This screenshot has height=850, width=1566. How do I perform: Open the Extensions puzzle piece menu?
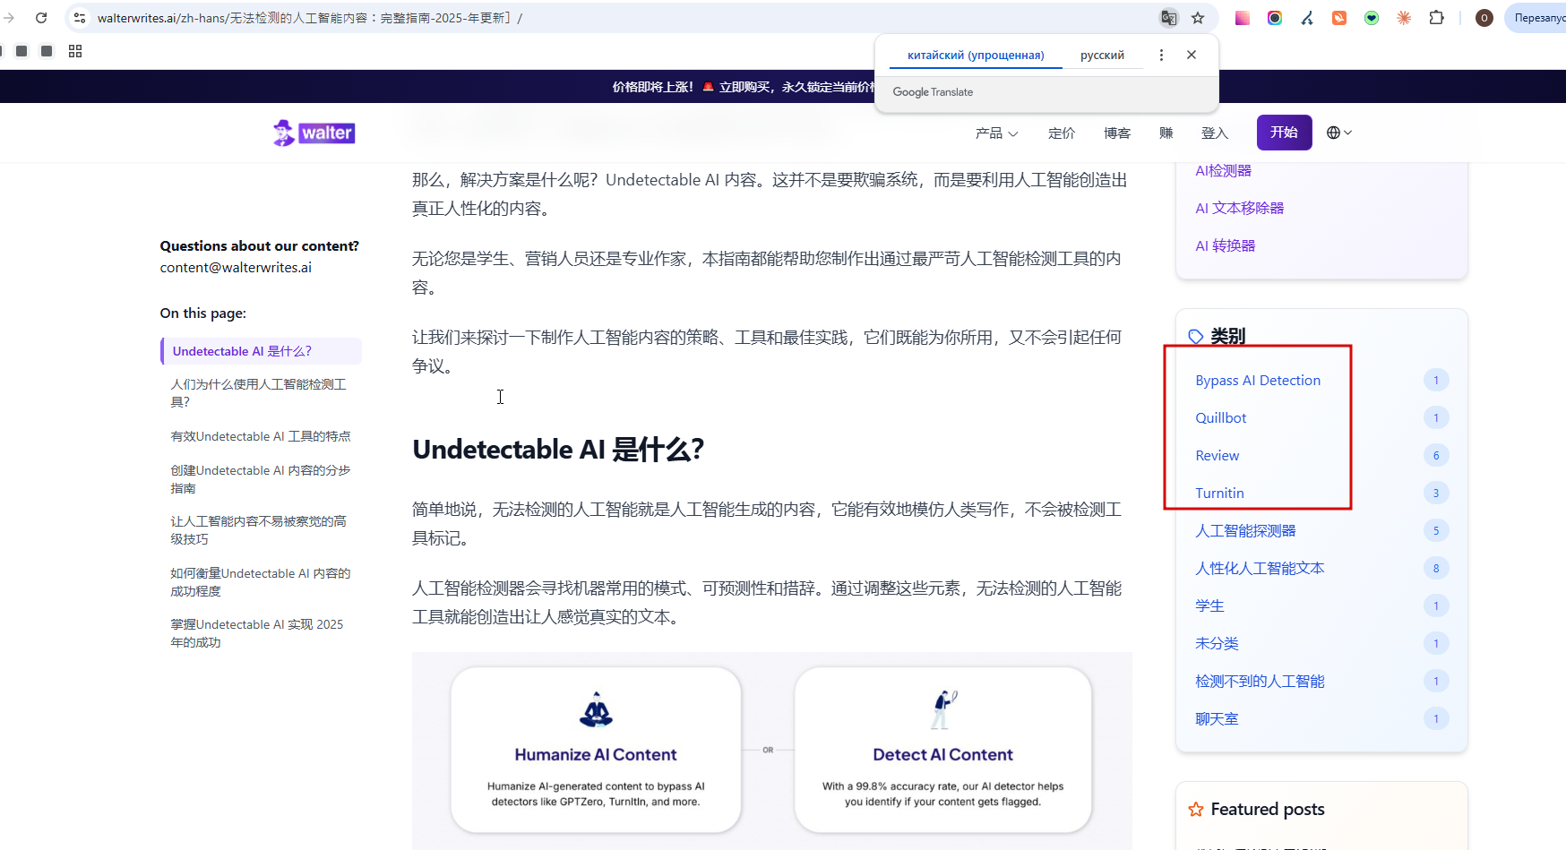tap(1437, 18)
